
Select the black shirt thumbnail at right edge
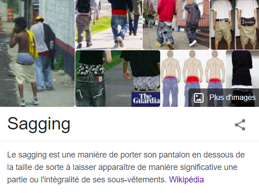tap(242, 69)
